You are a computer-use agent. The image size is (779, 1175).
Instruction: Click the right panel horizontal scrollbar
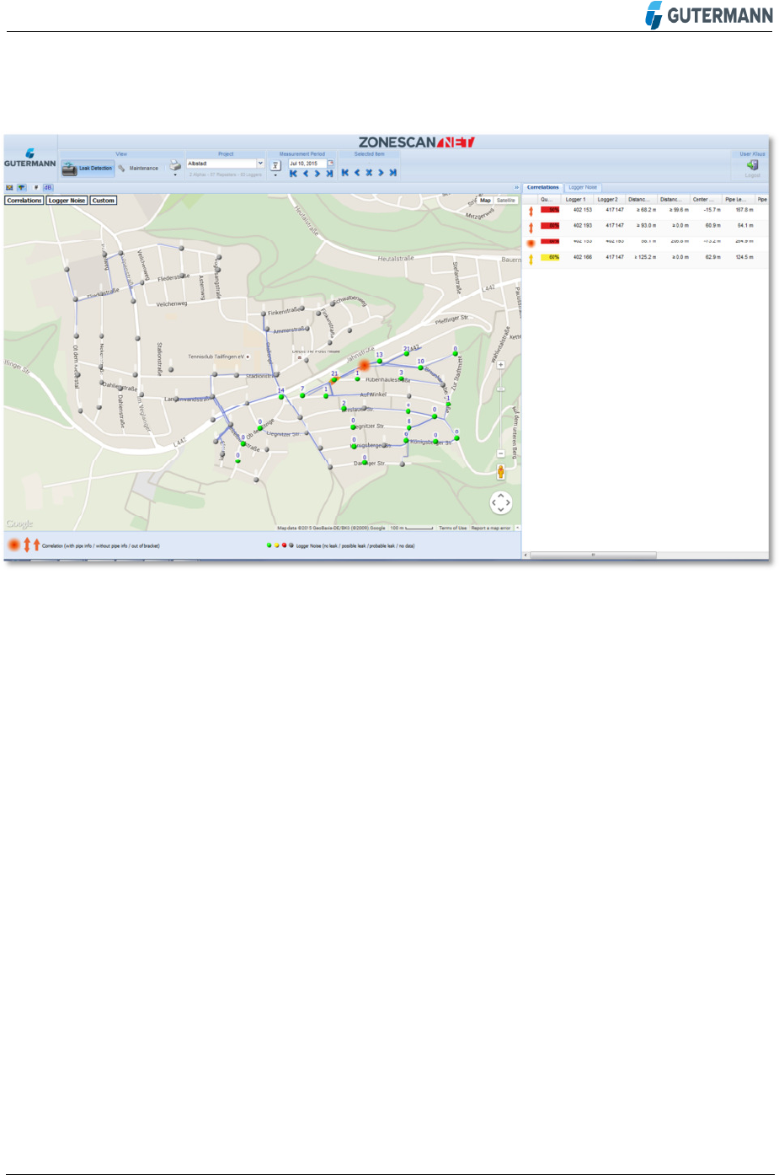(x=593, y=555)
